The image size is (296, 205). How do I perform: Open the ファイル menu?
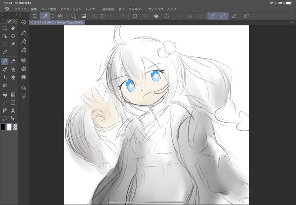point(20,9)
